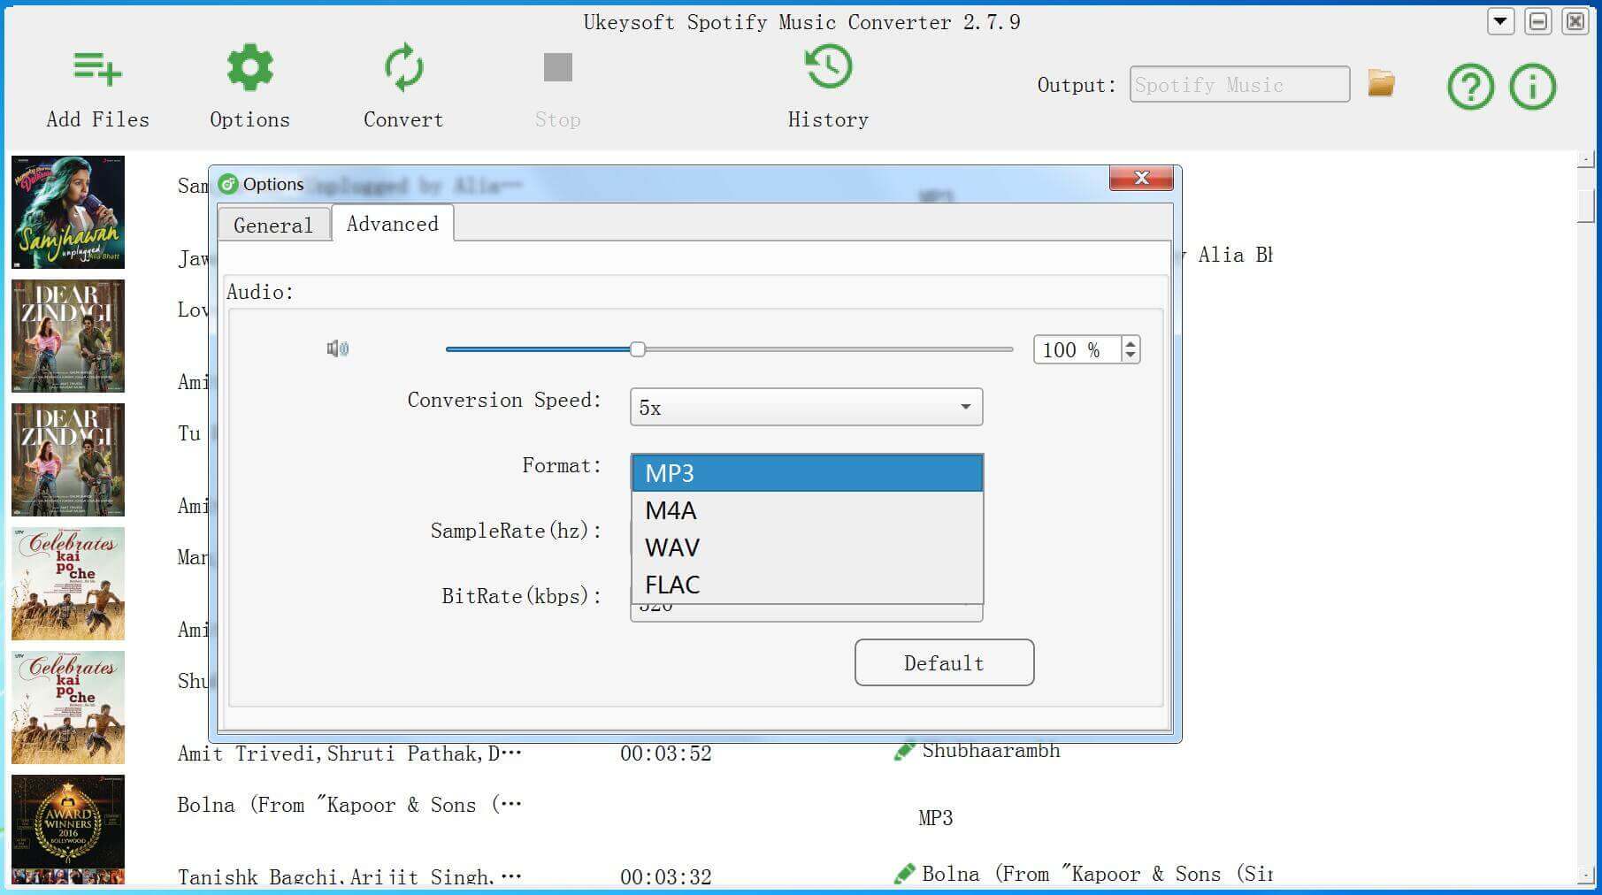Click the list scrollbar up arrow

[1586, 159]
